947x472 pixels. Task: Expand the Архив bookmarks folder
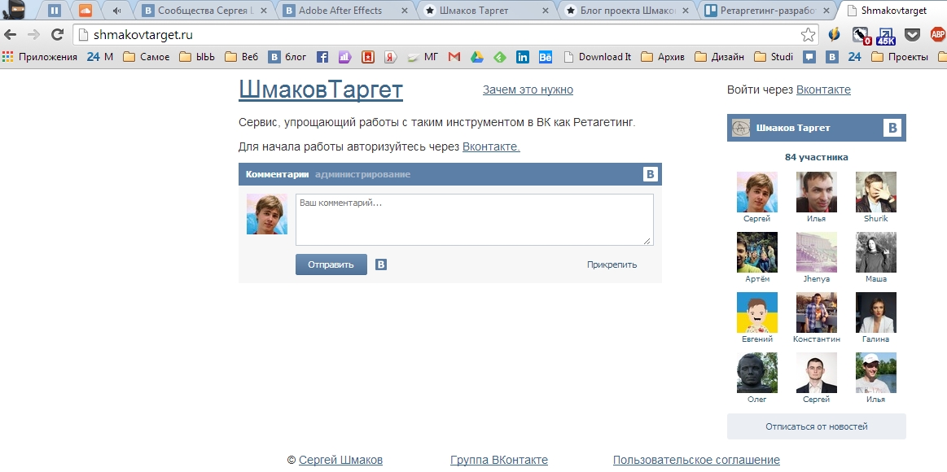pyautogui.click(x=663, y=57)
